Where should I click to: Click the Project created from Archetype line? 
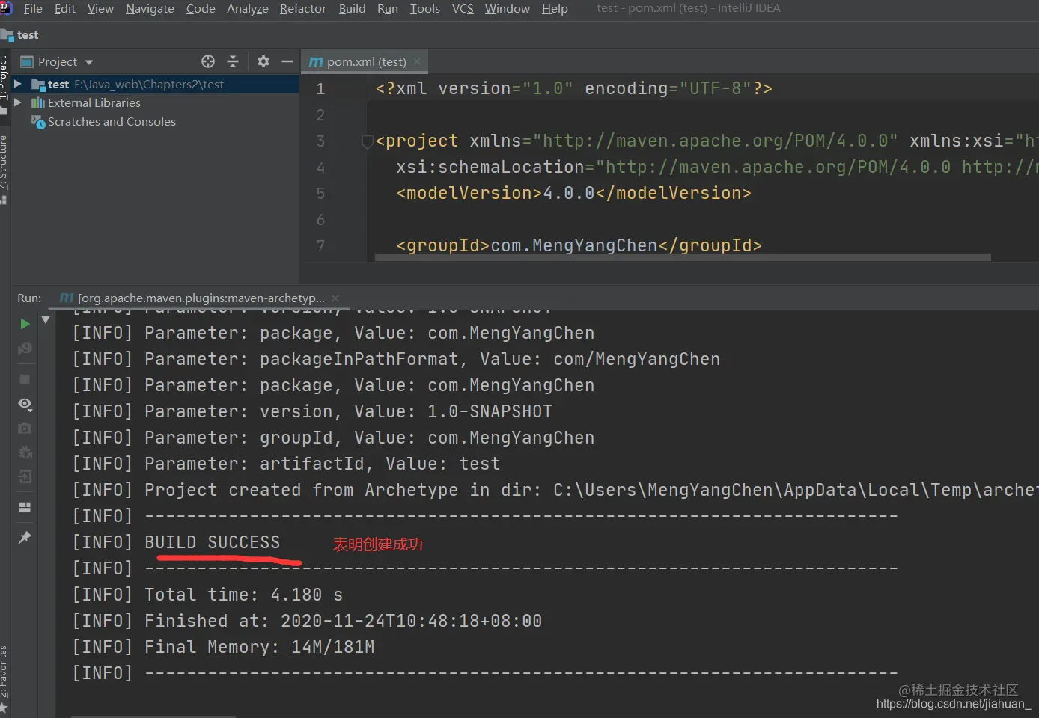pos(554,490)
